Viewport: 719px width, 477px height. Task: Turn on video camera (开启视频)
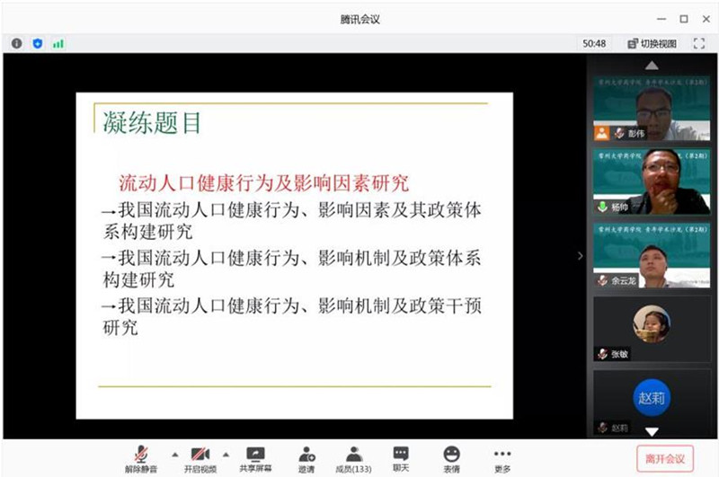[200, 459]
